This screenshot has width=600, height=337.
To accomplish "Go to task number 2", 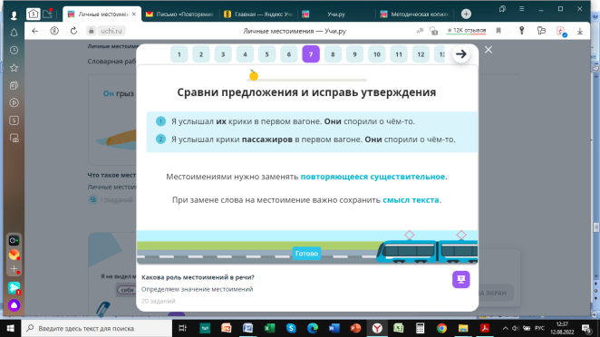I will [201, 54].
